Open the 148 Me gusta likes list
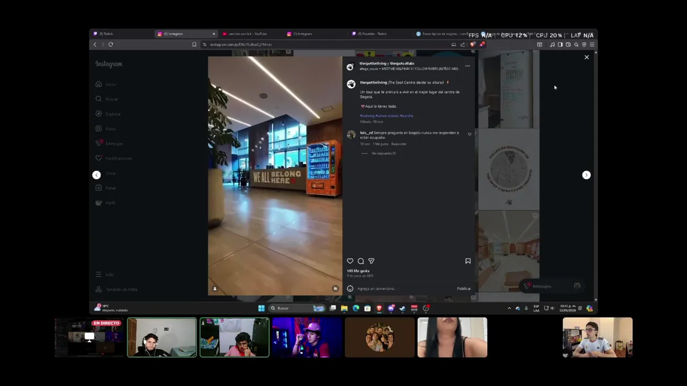The image size is (687, 386). (x=358, y=271)
